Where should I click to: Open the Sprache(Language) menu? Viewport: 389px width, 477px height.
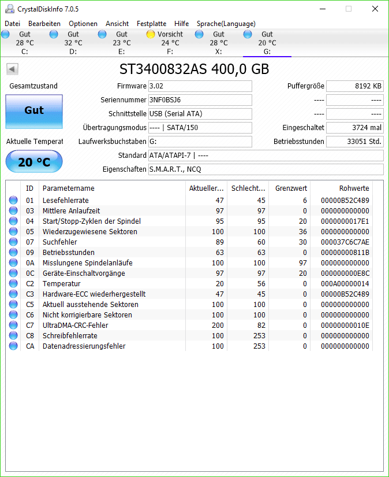pos(226,24)
